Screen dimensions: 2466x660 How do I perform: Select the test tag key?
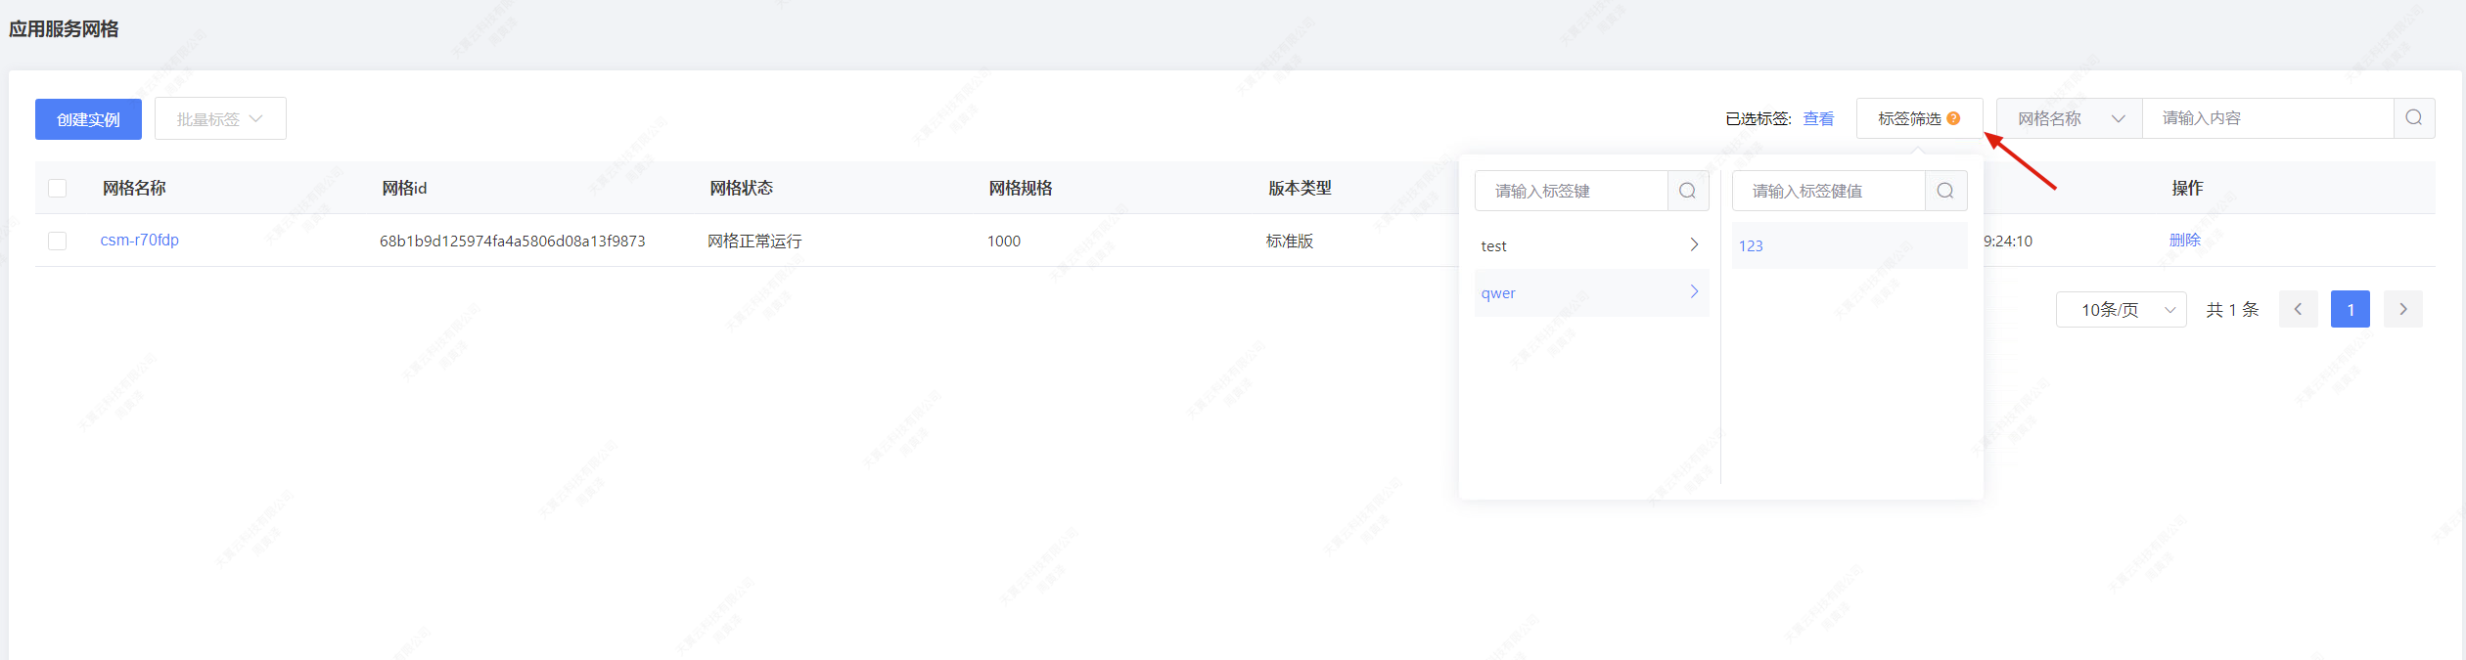point(1591,245)
